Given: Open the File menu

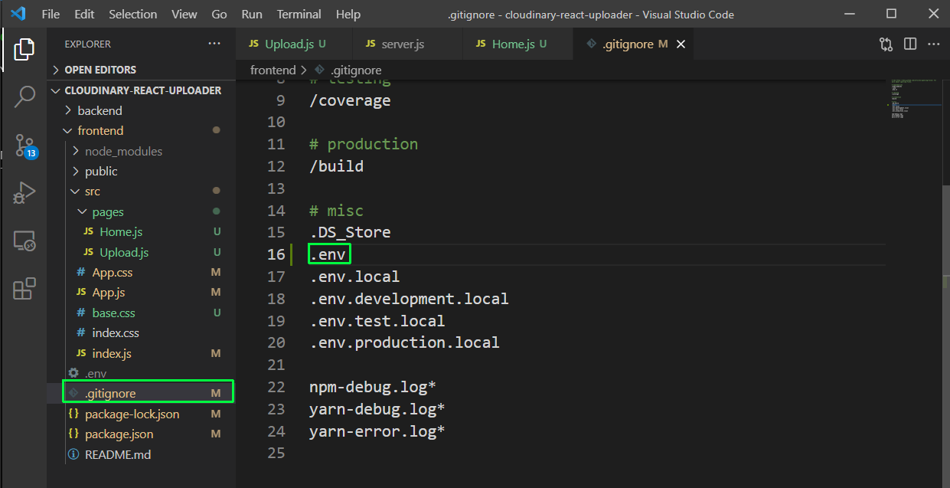Looking at the screenshot, I should (51, 15).
